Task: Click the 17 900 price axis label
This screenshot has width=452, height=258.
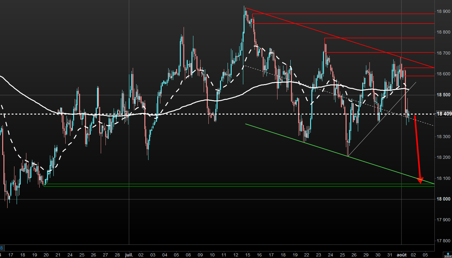Action: pos(444,220)
